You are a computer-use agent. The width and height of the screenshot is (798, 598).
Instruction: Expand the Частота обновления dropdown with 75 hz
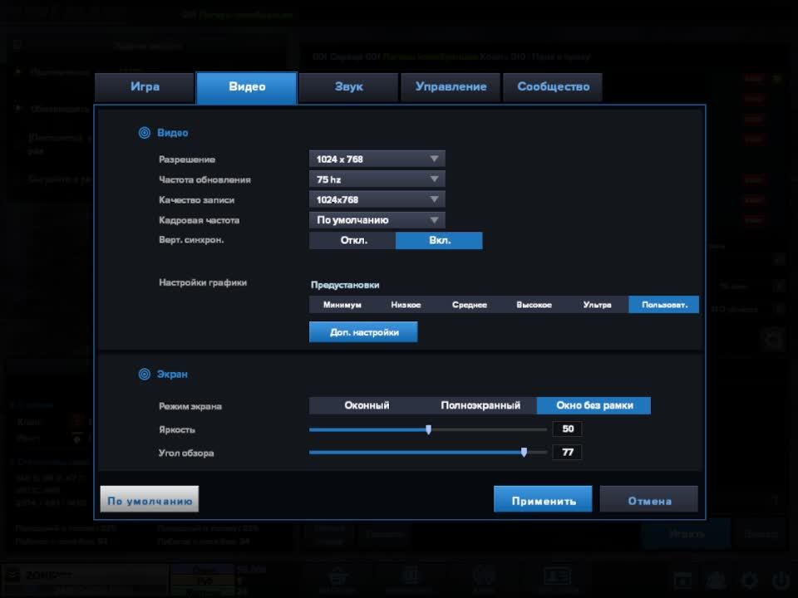point(377,179)
